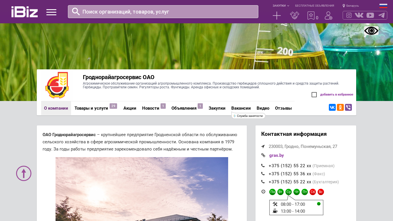This screenshot has height=221, width=393.
Task: Open the hamburger menu
Action: point(51,12)
